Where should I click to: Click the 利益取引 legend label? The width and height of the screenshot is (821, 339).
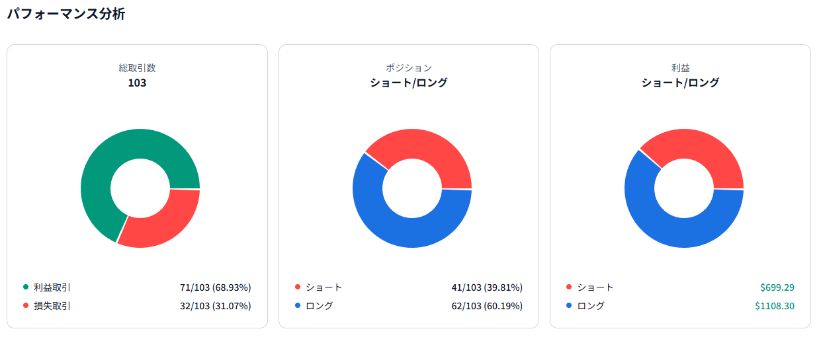pos(52,287)
